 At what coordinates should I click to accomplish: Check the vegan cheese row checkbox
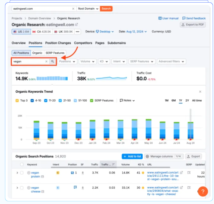[22, 188]
